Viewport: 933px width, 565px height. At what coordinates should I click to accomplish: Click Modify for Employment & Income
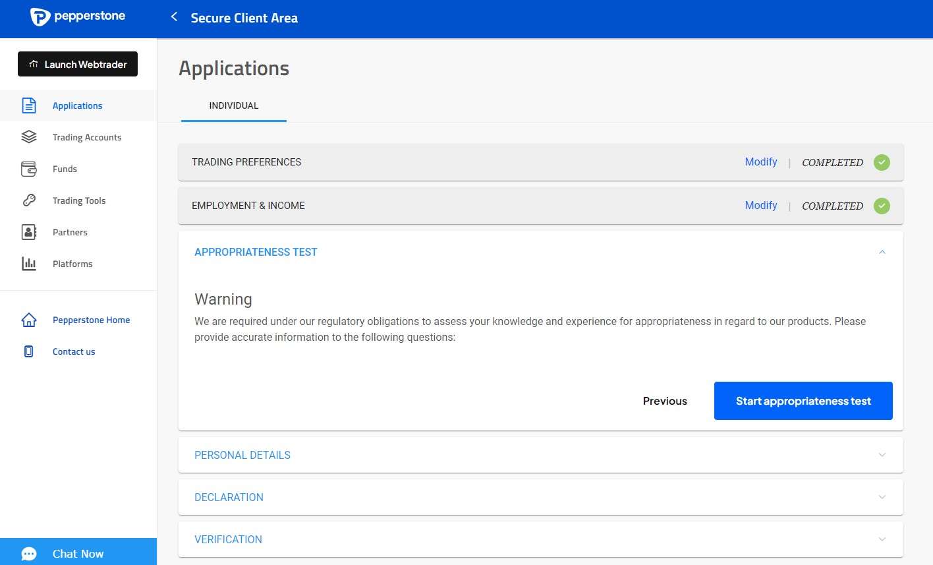[x=761, y=206]
